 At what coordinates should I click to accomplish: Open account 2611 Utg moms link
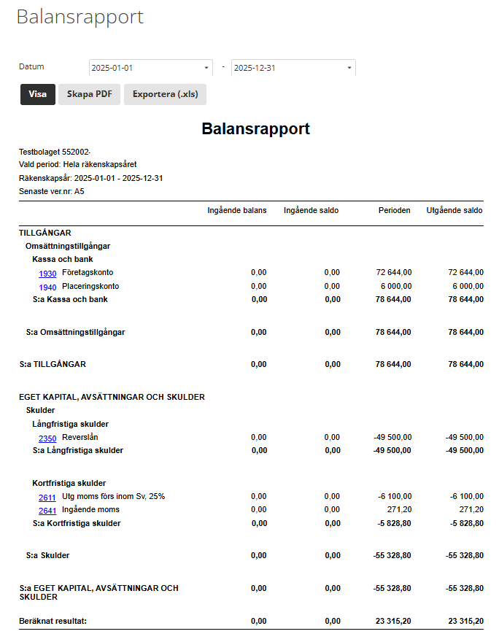(x=47, y=498)
